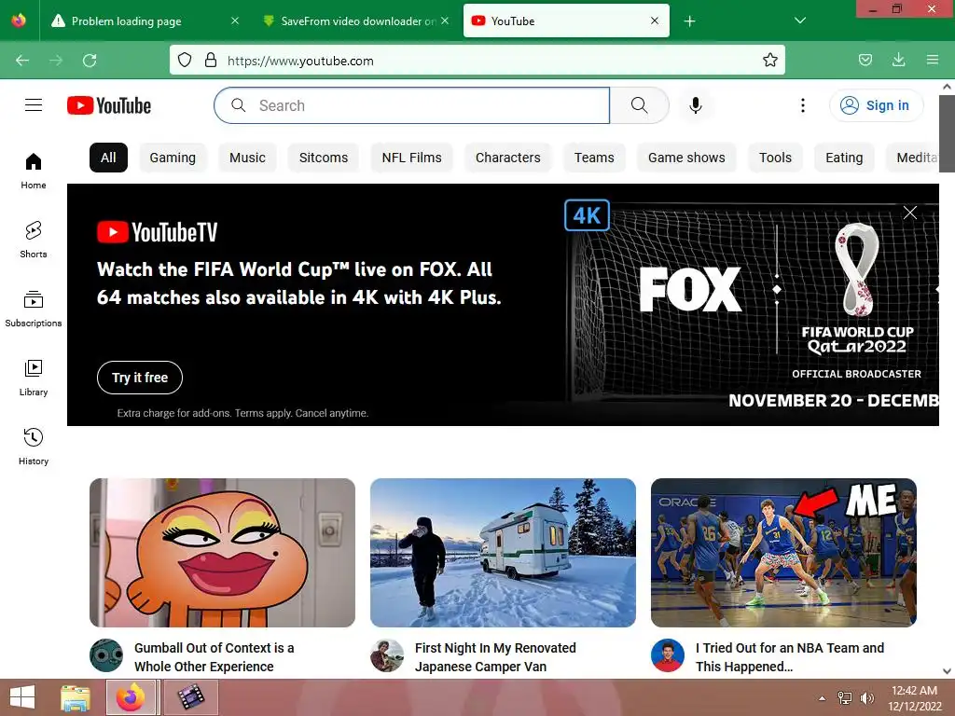The width and height of the screenshot is (955, 716).
Task: Select the Teams filter chip
Action: [x=594, y=158]
